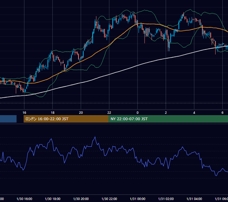The image size is (228, 202).
Task: Click the blue session bar before London
Action: (8, 119)
